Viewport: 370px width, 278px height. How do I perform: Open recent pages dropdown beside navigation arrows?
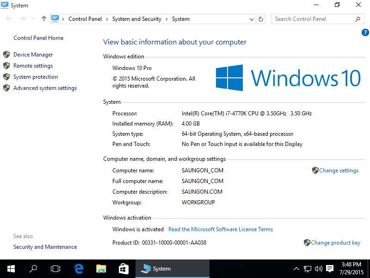(x=32, y=19)
